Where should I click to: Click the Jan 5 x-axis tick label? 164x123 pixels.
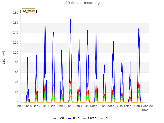[x=20, y=106]
